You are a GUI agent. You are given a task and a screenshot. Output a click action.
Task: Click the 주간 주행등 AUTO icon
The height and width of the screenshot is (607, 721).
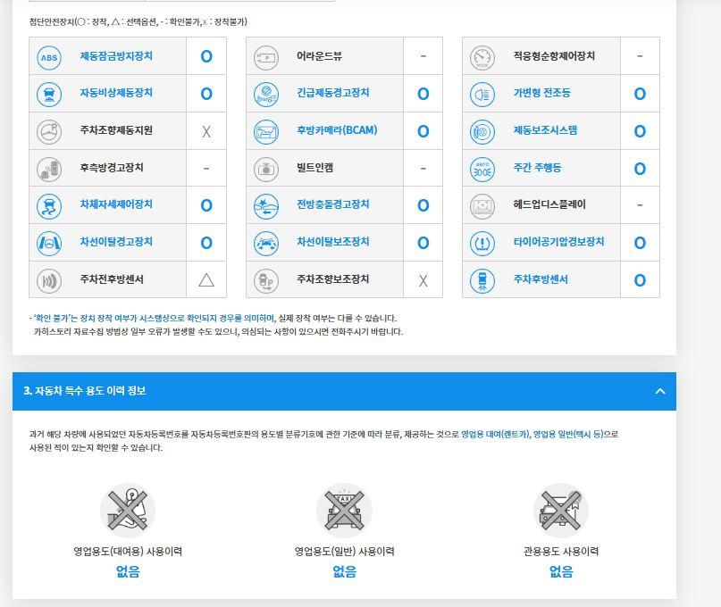[482, 169]
